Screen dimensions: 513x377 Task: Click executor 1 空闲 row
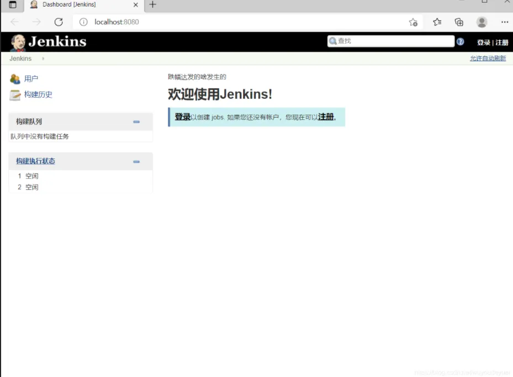(x=81, y=176)
